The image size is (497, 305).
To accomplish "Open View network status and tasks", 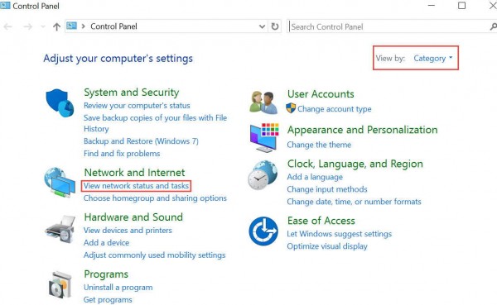I will tap(136, 186).
